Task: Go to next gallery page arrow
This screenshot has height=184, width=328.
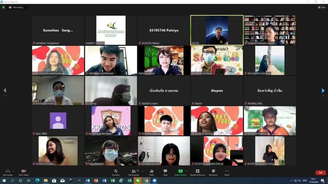Action: click(323, 91)
